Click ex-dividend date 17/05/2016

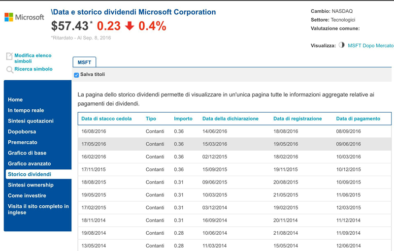coord(94,144)
